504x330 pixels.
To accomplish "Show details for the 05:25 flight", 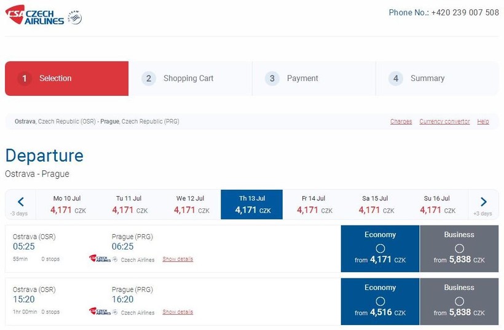I will [178, 259].
